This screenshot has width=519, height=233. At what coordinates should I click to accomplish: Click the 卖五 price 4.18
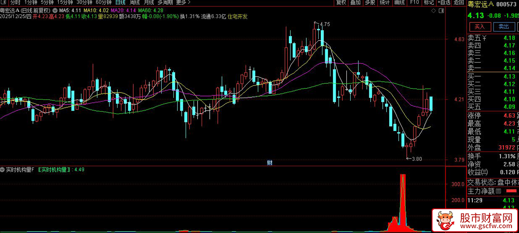pos(509,38)
